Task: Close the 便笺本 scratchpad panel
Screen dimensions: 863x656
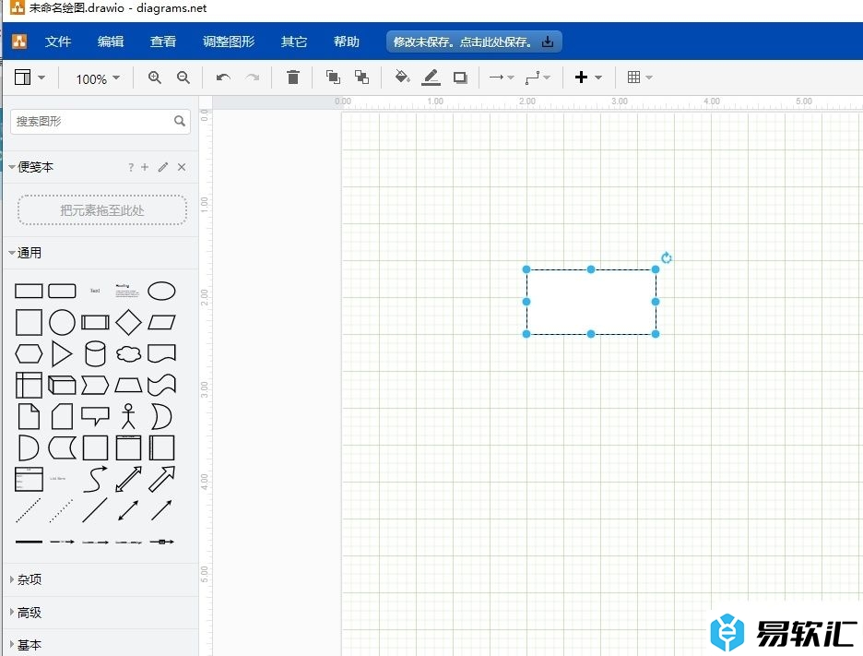Action: (x=182, y=167)
